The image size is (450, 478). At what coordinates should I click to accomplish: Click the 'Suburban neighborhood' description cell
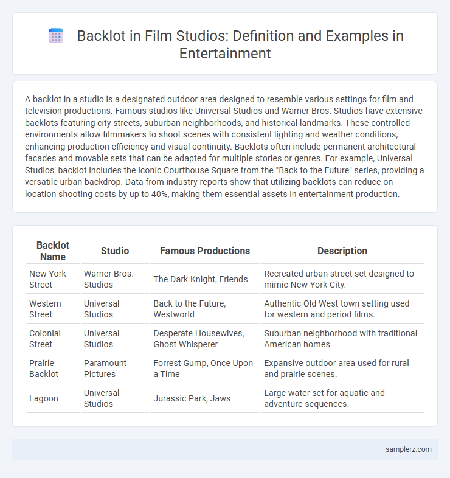(342, 339)
